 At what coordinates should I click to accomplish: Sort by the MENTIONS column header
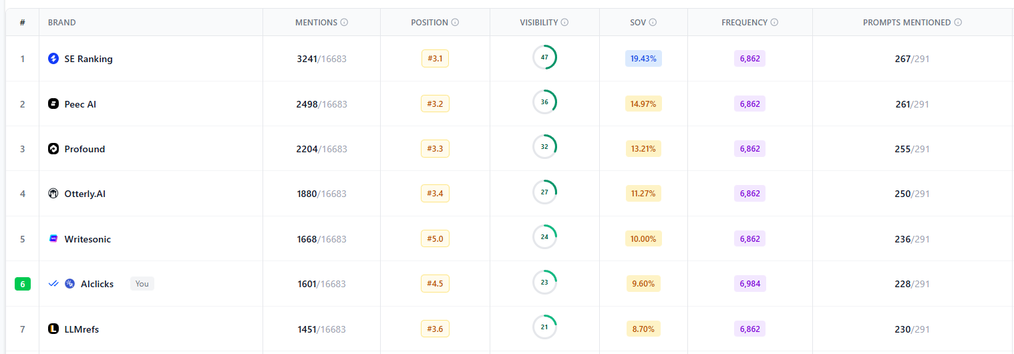316,22
